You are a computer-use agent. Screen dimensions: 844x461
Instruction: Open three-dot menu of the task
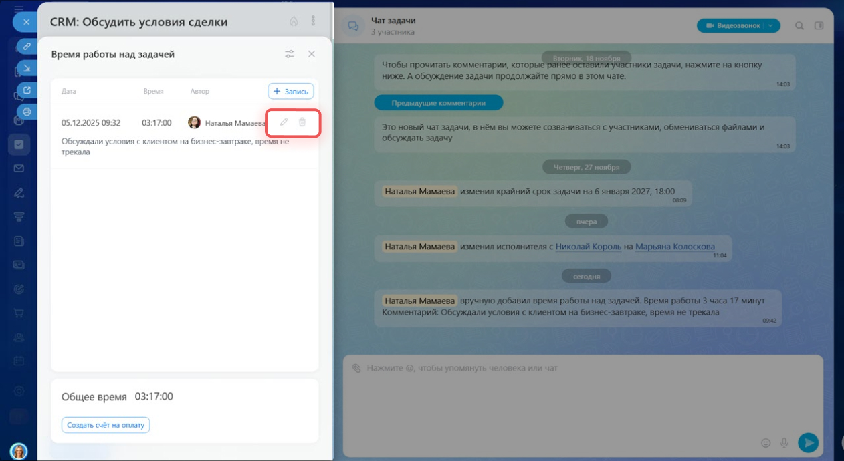(x=313, y=21)
